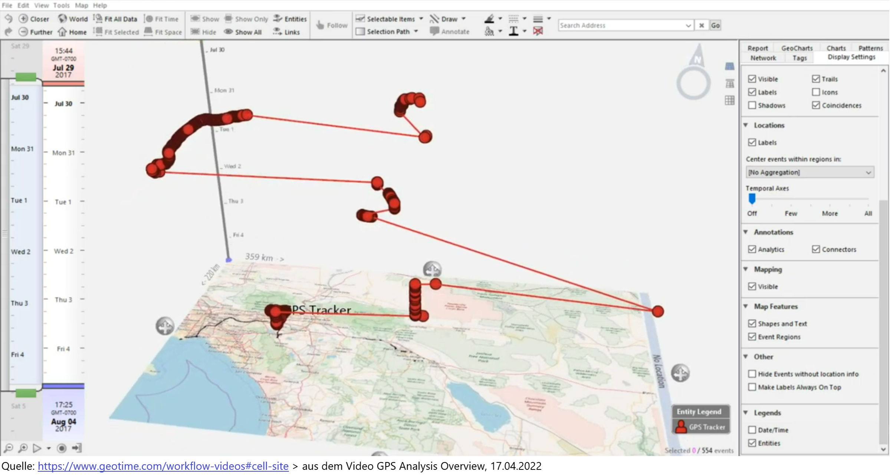
Task: Open Selectable Items dropdown arrow
Action: click(x=421, y=19)
